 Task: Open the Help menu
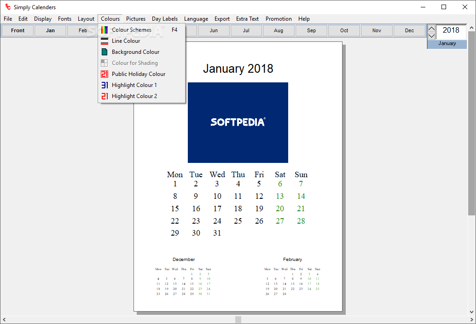(x=304, y=19)
